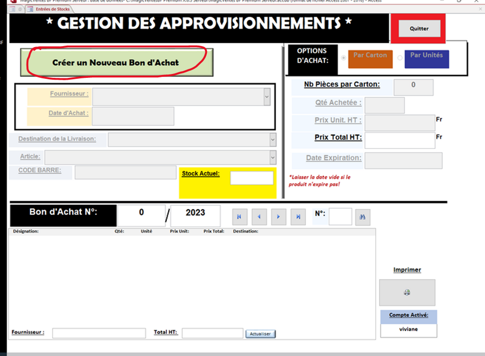
Task: Click the printer icon under Imprimer
Action: [x=407, y=293]
